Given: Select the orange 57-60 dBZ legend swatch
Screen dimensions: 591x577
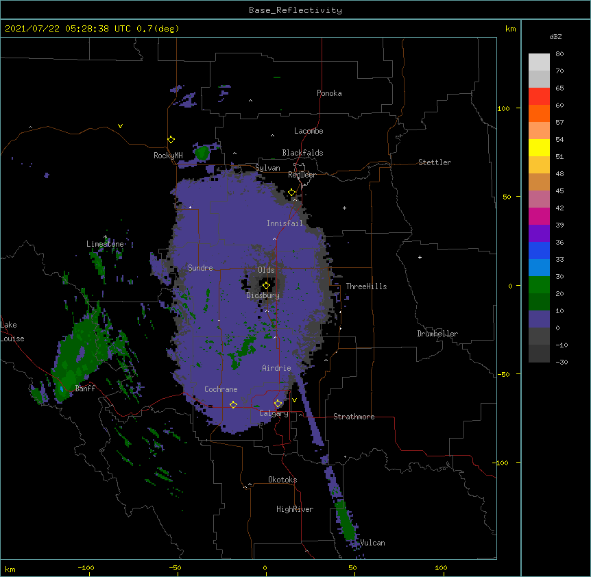Looking at the screenshot, I should (x=539, y=113).
